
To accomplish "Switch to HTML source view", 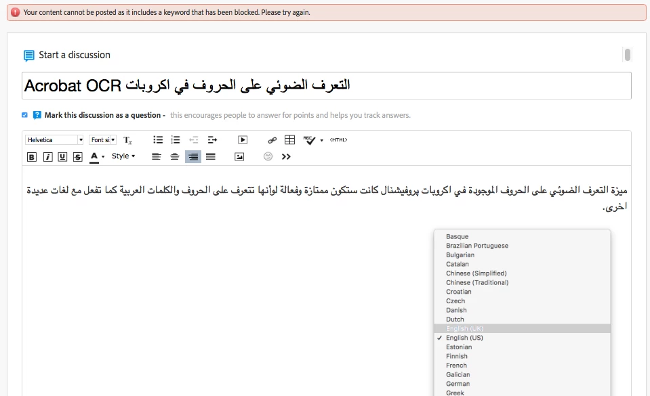I will click(339, 140).
